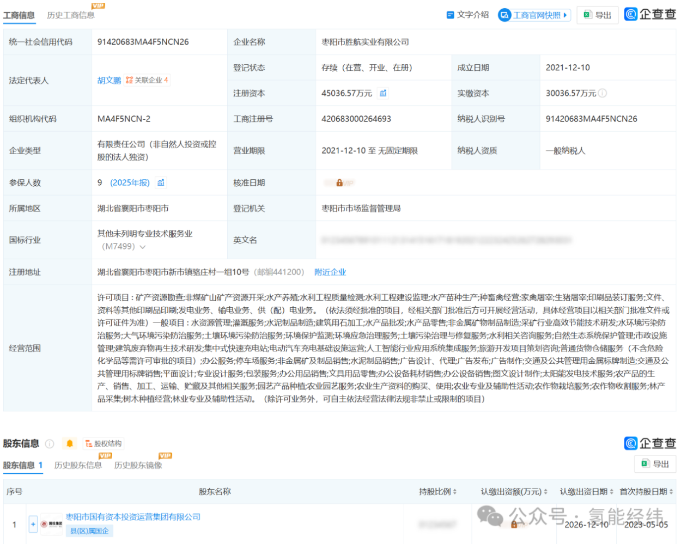
Task: Click the 文字介绍 icon button
Action: [467, 15]
